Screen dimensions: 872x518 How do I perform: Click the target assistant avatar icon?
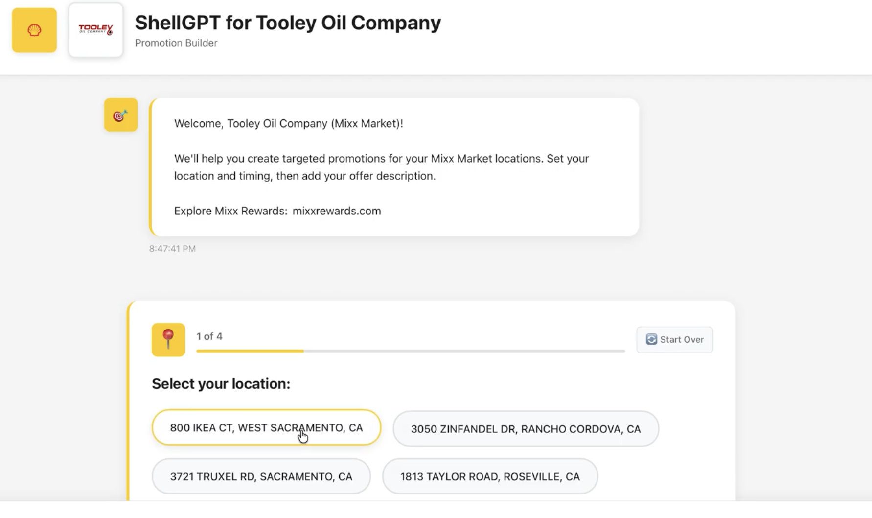click(x=121, y=115)
